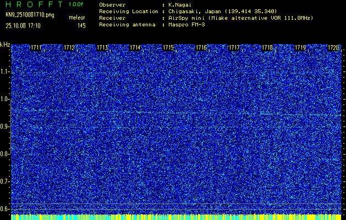Click the observer name K.Nagai
Screen dimensions: 346x220
click(x=180, y=4)
